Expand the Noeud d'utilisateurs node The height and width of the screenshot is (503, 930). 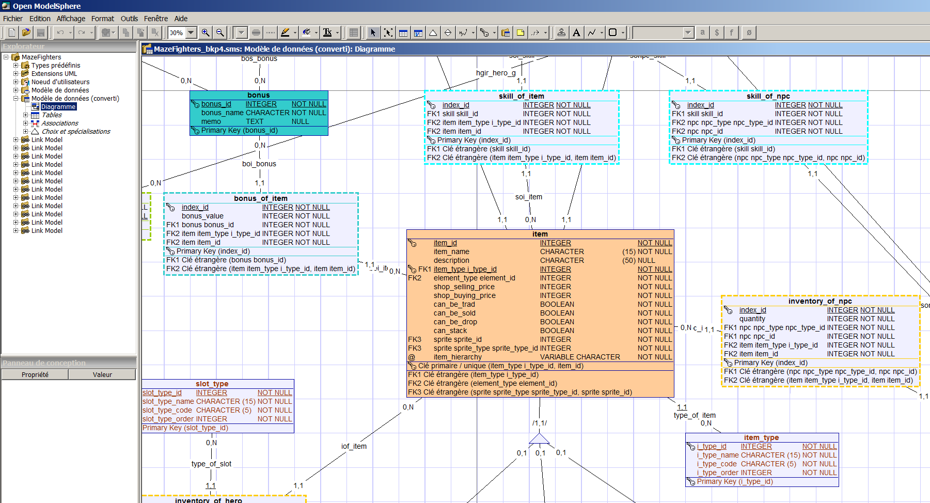pos(16,82)
